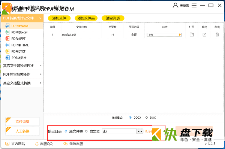The width and height of the screenshot is (225, 149).
Task: Click 全部 page selection cell
Action: click(134, 34)
